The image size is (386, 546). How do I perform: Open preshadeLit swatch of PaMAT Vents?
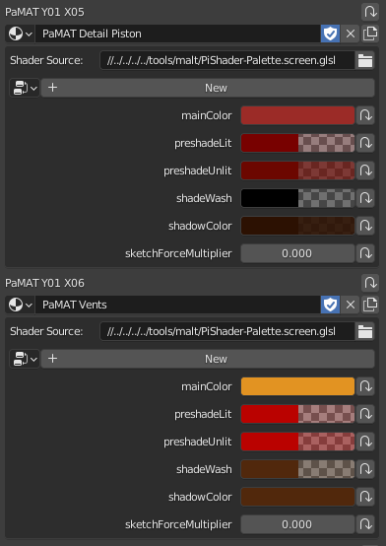pyautogui.click(x=297, y=414)
